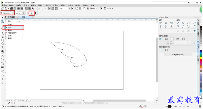Viewport: 203px width, 109px height.
Task: Select the Artistic media tool in toolbox
Action: (3, 37)
